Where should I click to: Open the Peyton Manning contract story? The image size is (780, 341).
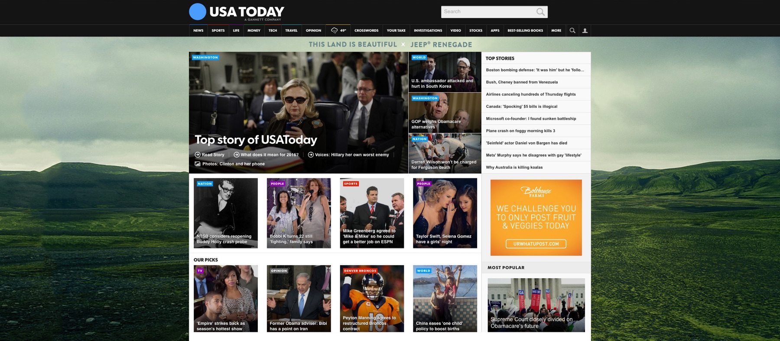[372, 299]
